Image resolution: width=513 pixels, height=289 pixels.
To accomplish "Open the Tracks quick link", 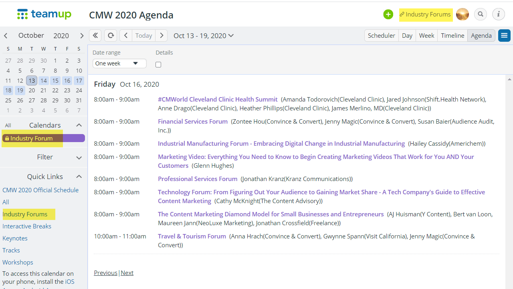I will 11,250.
